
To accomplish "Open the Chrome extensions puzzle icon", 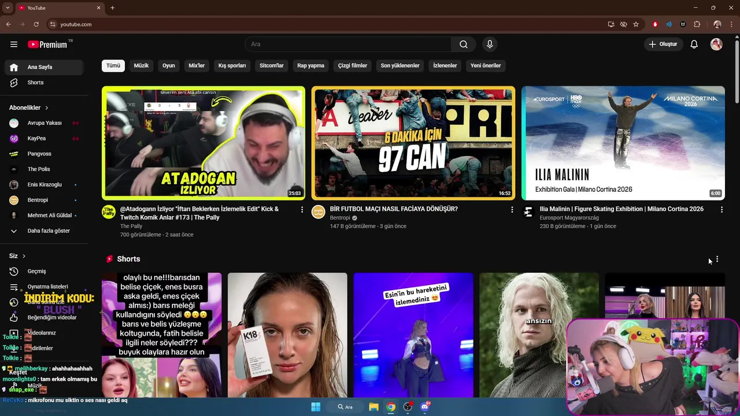I will (x=697, y=24).
